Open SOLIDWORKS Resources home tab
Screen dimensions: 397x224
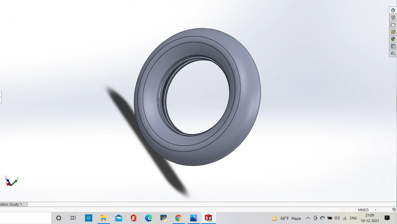(393, 10)
